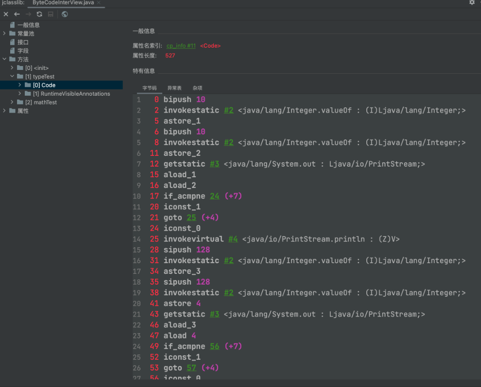
Task: Click the 'astore 4' instruction at offset 41
Action: (x=182, y=303)
